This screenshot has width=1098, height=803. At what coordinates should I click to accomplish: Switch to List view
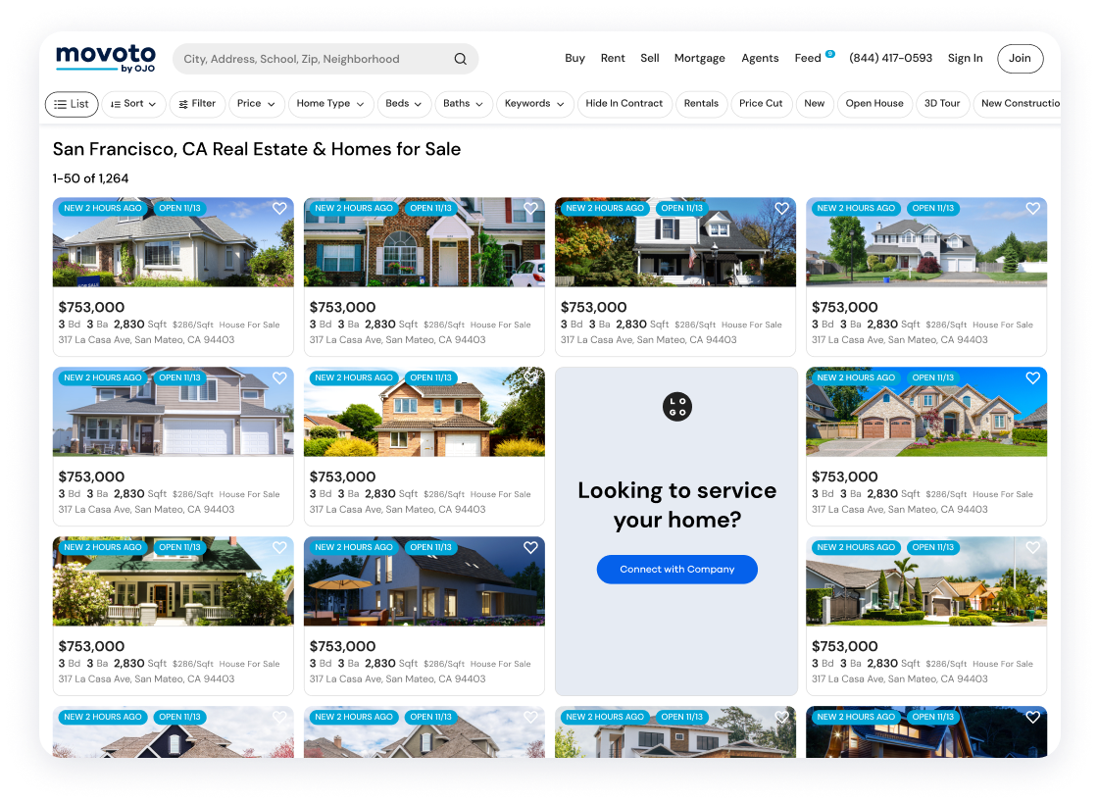pos(72,104)
